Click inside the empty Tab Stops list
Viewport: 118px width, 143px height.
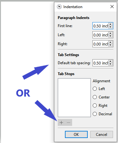click(x=74, y=98)
